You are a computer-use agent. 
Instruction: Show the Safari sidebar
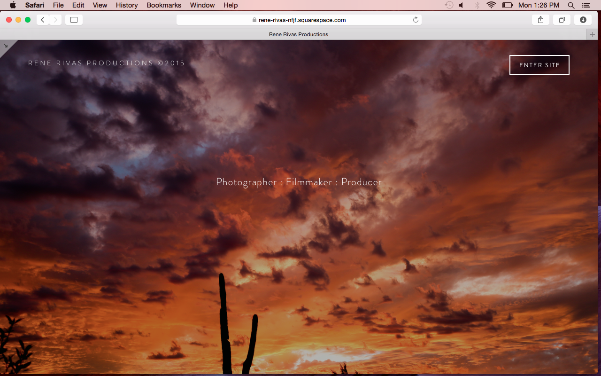coord(74,20)
